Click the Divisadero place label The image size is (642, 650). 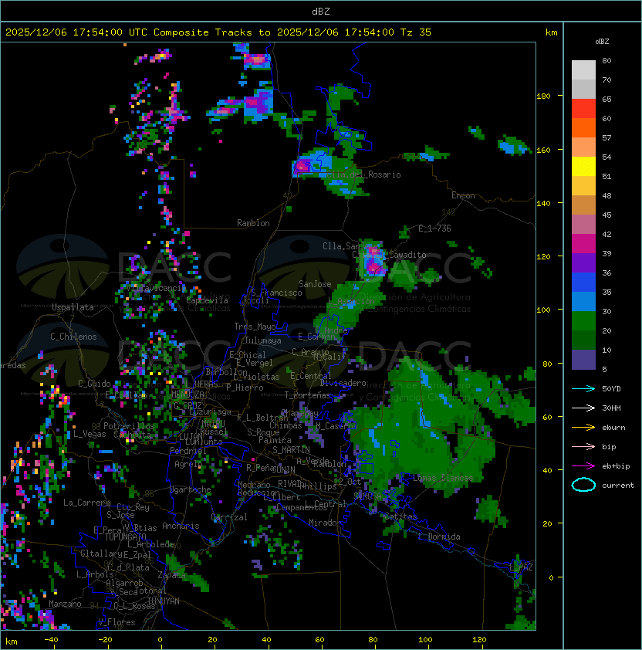(x=343, y=383)
